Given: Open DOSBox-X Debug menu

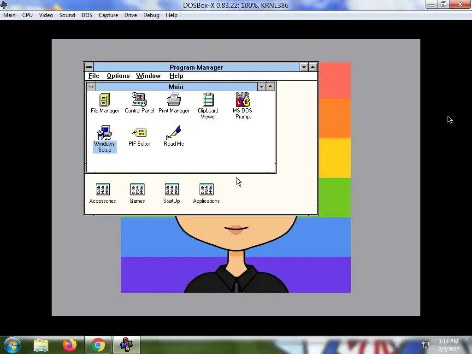Looking at the screenshot, I should (151, 15).
